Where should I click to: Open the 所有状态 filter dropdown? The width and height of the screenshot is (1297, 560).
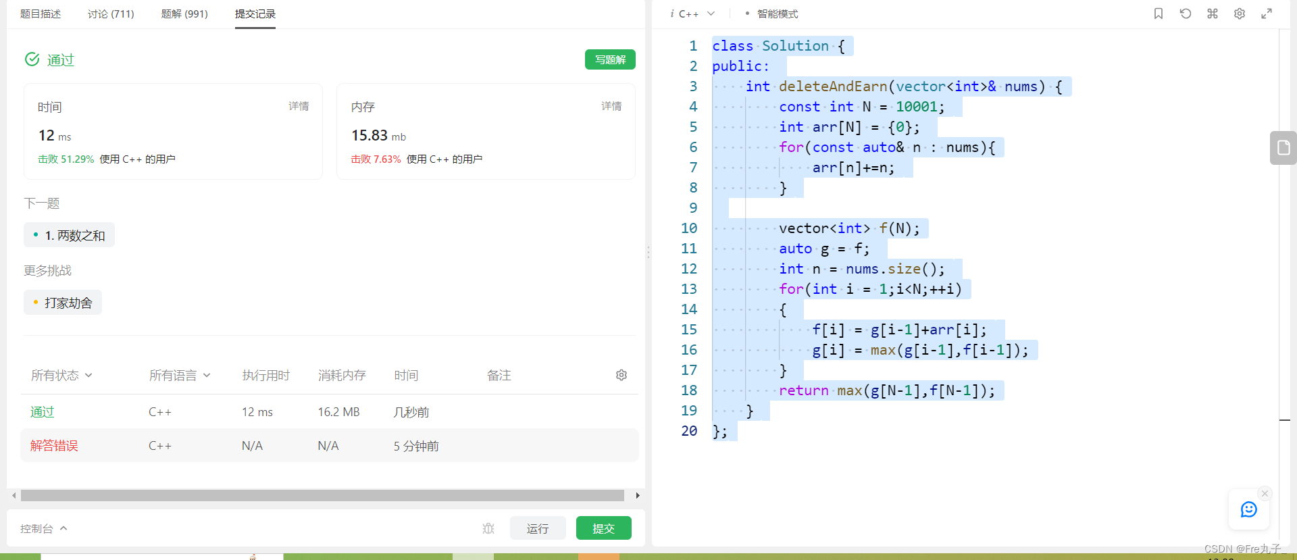tap(61, 375)
